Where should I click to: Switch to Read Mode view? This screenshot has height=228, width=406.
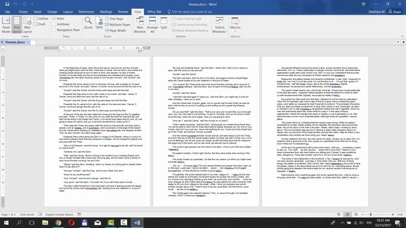[x=6, y=25]
